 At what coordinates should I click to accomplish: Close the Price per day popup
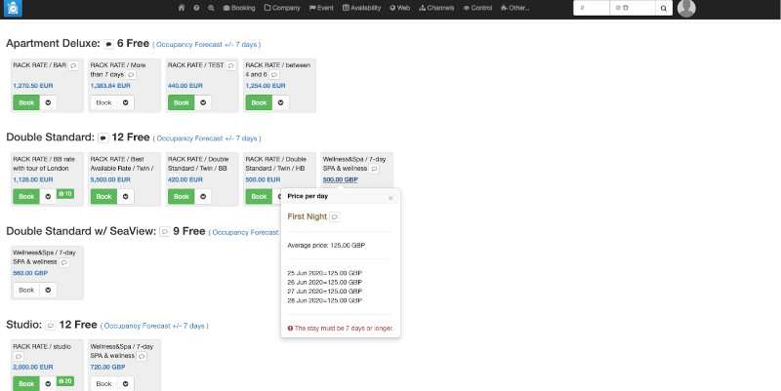[390, 197]
